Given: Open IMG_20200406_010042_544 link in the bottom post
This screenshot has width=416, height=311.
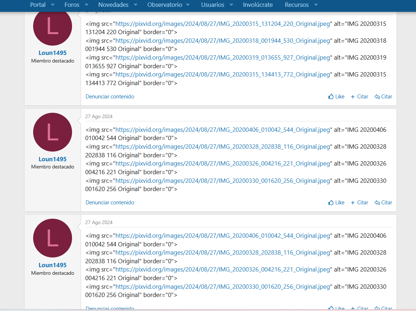Looking at the screenshot, I should pos(223,236).
